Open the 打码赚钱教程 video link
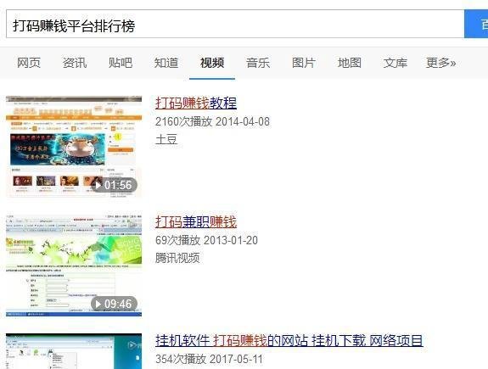The width and height of the screenshot is (488, 369). coord(196,103)
